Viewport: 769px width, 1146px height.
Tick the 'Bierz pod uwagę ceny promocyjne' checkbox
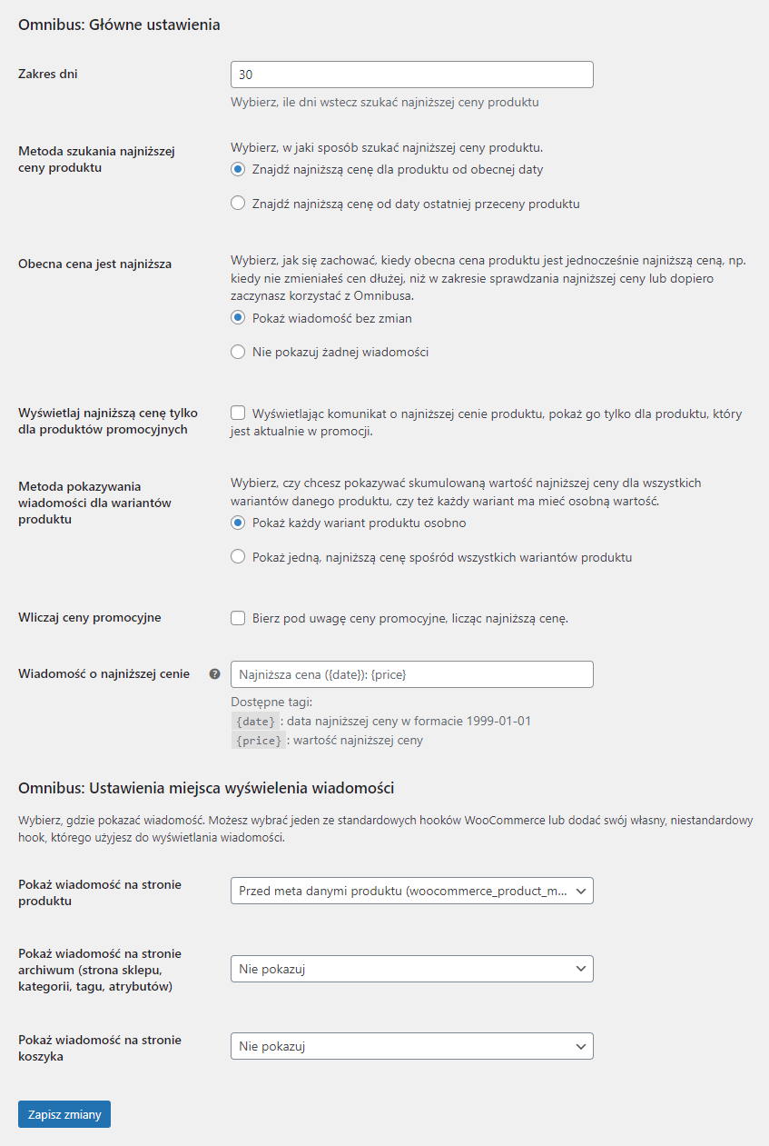[238, 618]
